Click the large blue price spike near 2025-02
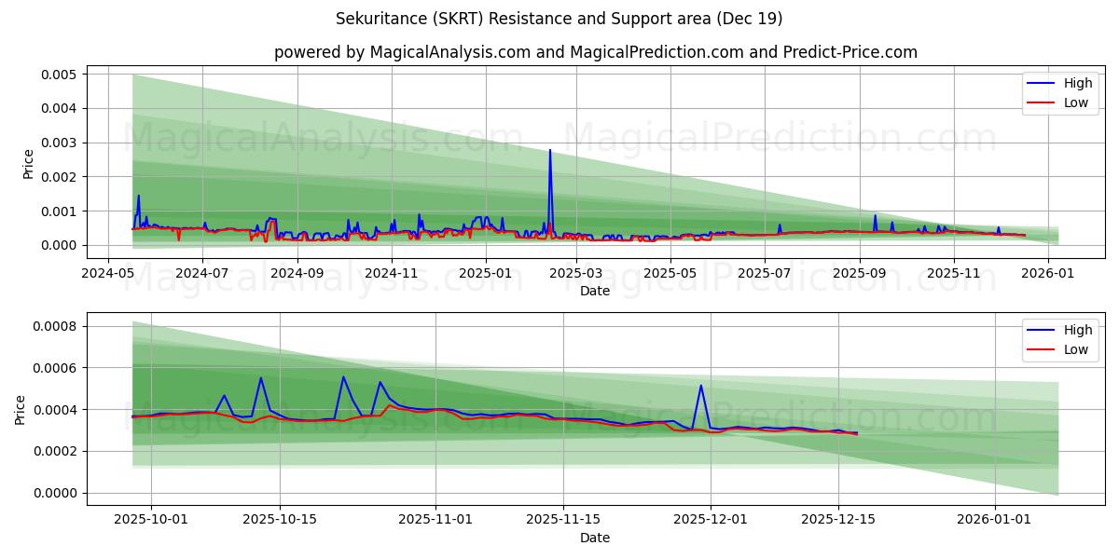The width and height of the screenshot is (1119, 559). tap(550, 151)
